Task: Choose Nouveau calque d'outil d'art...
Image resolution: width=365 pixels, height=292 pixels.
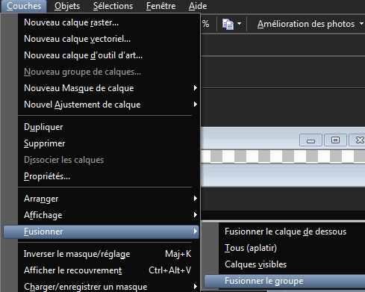Action: click(x=109, y=55)
